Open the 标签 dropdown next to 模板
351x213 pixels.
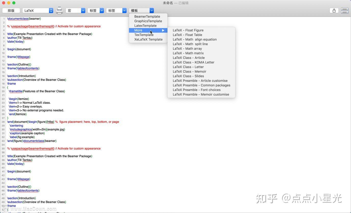pos(116,10)
